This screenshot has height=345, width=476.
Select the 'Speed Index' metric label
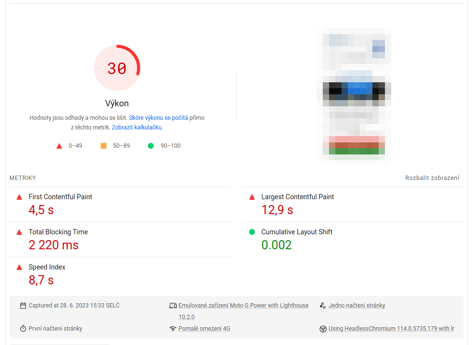(47, 267)
